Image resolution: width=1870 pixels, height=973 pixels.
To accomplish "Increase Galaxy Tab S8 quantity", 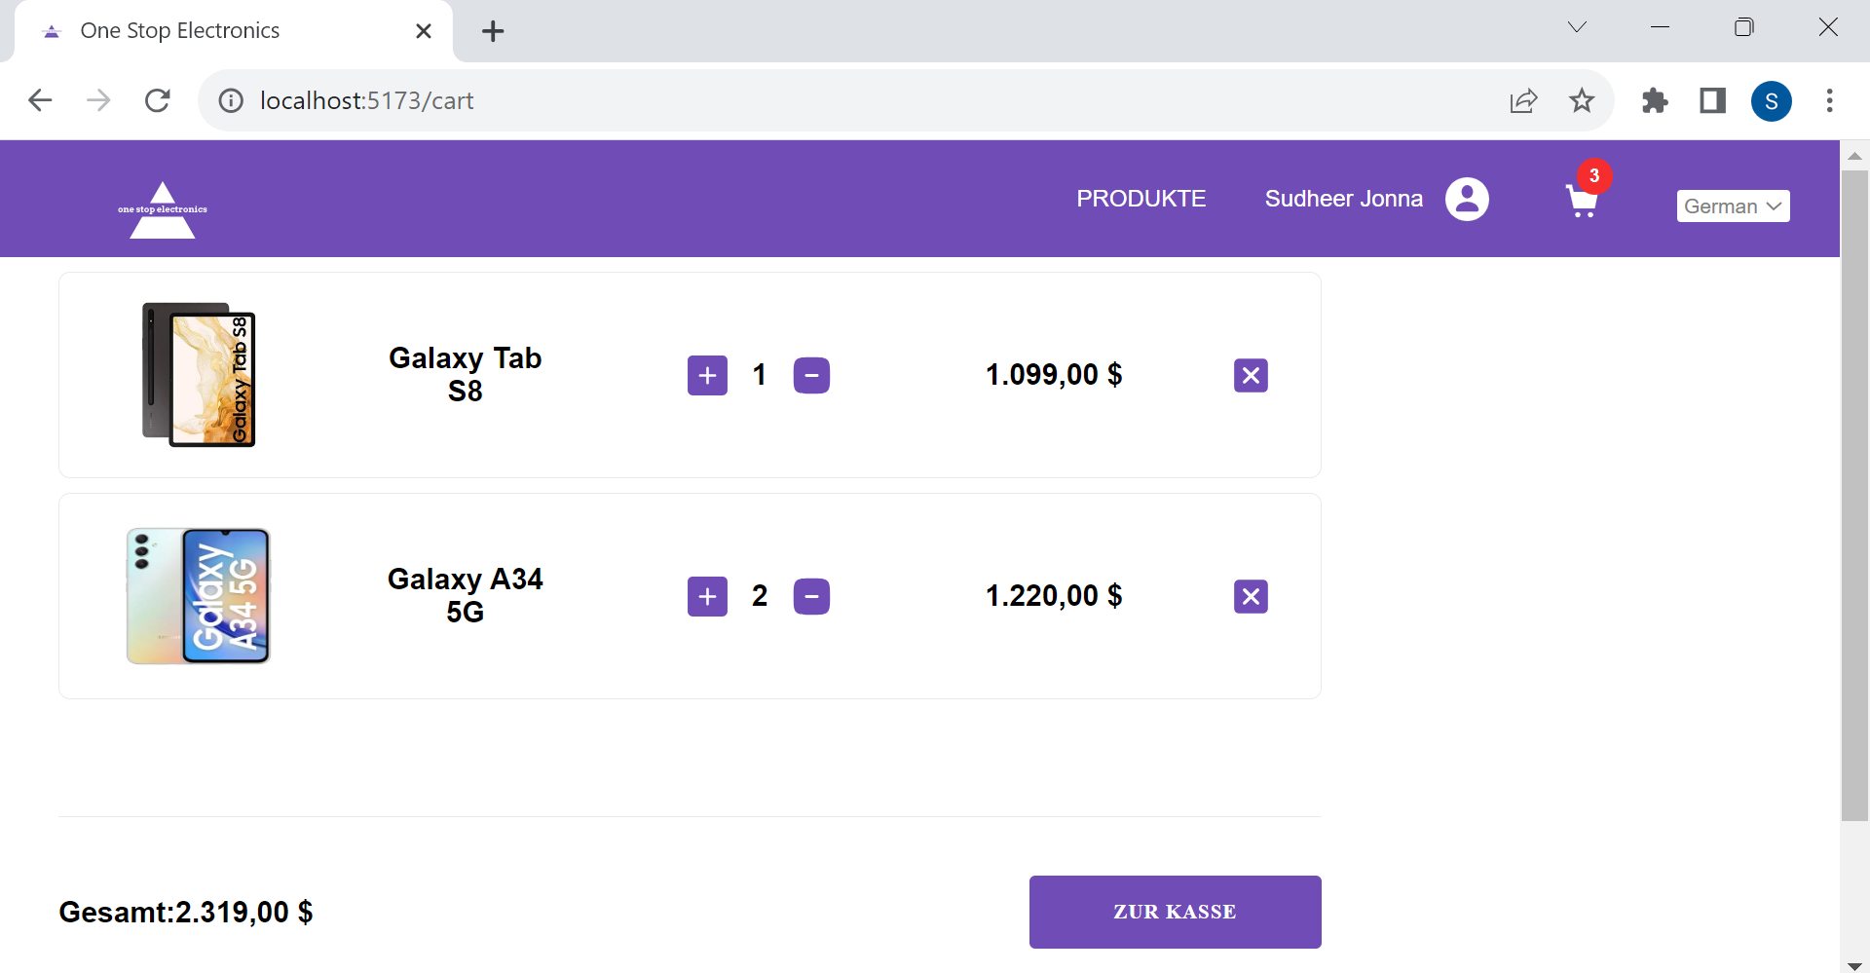I will pos(707,375).
